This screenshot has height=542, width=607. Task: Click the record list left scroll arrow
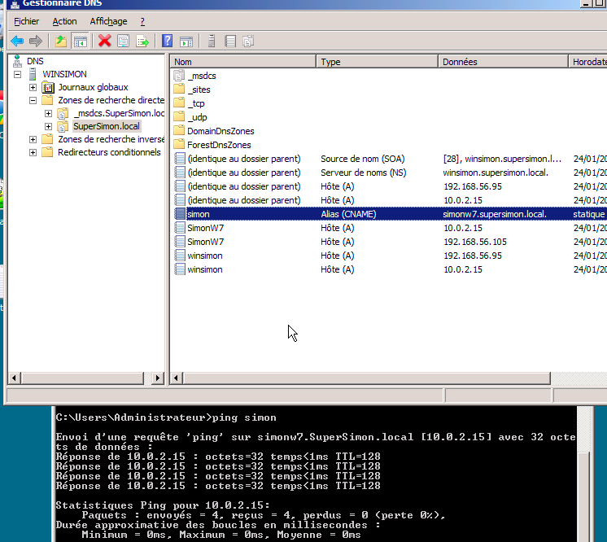coord(176,378)
